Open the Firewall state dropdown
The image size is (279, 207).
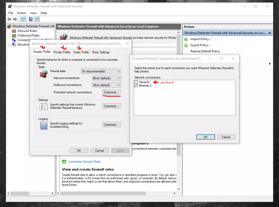pyautogui.click(x=101, y=71)
